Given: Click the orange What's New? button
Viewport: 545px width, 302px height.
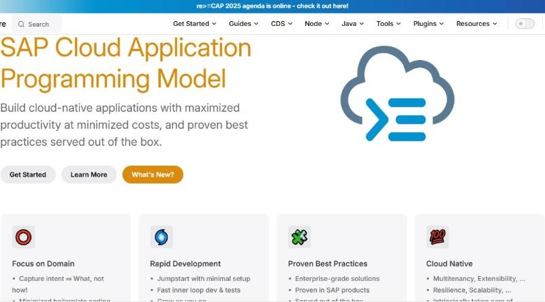Looking at the screenshot, I should pos(153,175).
